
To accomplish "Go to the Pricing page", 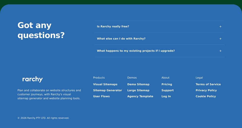I will click(x=167, y=84).
